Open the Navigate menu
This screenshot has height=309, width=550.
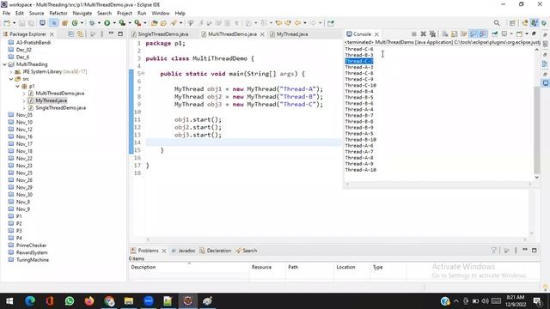[x=82, y=14]
